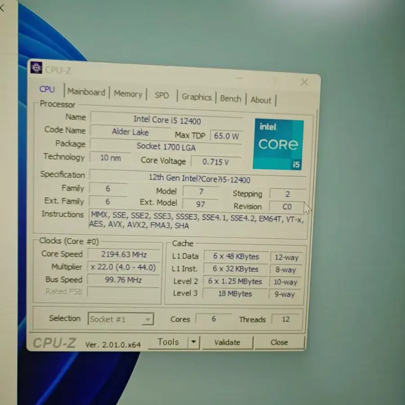Open the Graphics tab

coord(197,97)
